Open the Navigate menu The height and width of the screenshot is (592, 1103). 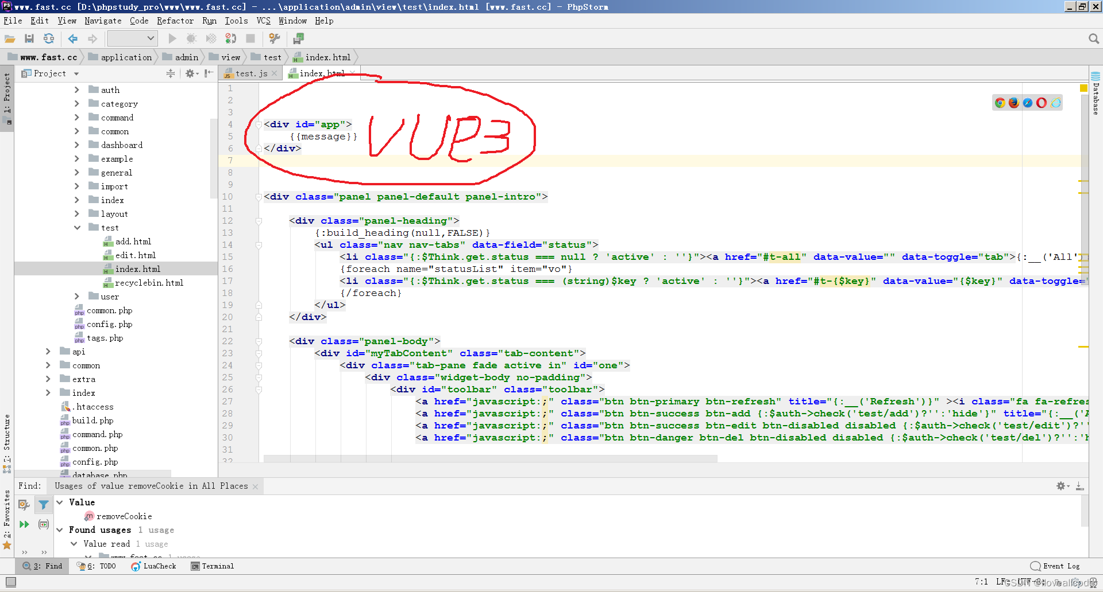tap(103, 21)
